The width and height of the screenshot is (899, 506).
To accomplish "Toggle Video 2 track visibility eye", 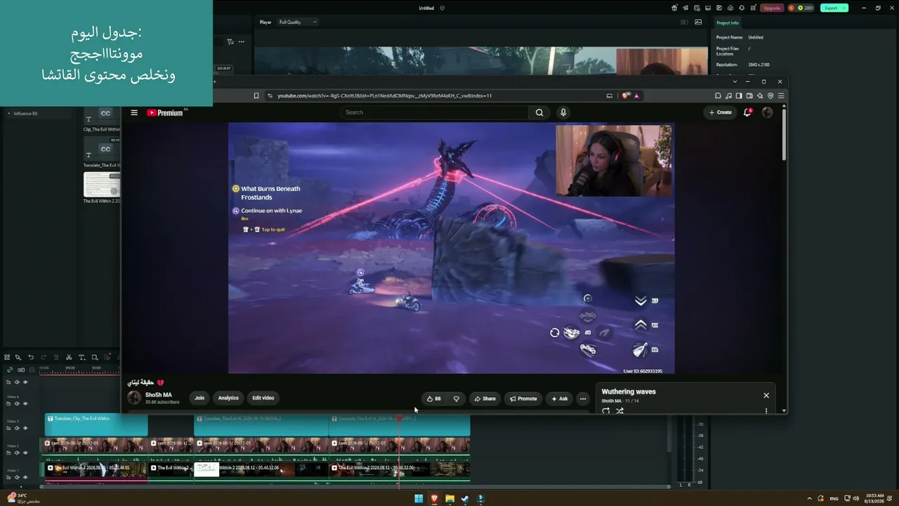I will [x=25, y=453].
